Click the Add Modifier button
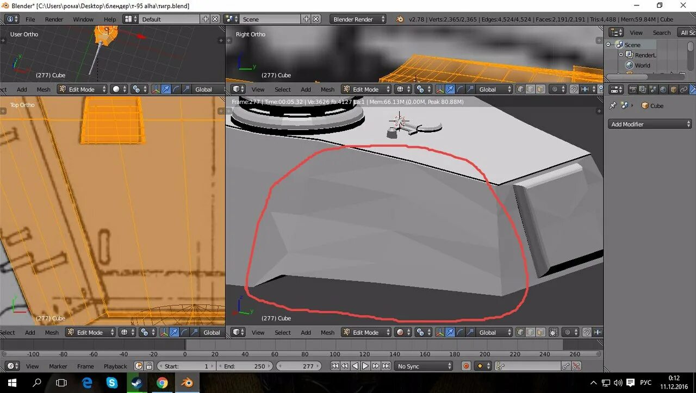The width and height of the screenshot is (696, 393). point(649,124)
